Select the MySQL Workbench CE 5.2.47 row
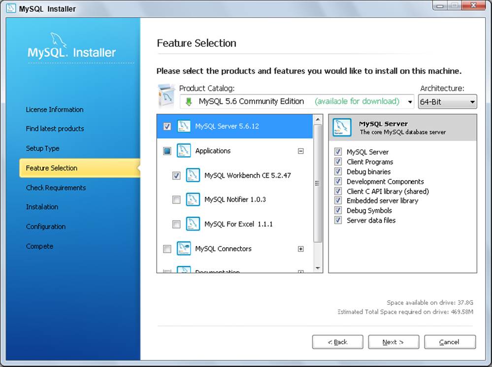Screen dimensions: 492x367 235,175
